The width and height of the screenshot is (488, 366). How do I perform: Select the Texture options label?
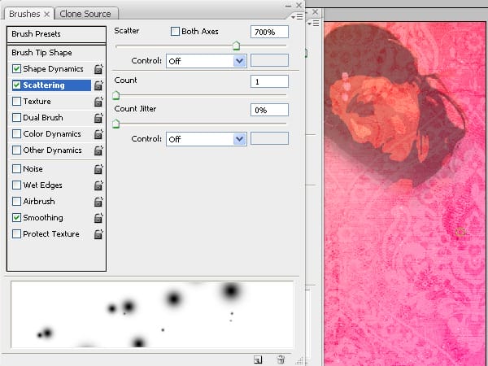click(37, 102)
